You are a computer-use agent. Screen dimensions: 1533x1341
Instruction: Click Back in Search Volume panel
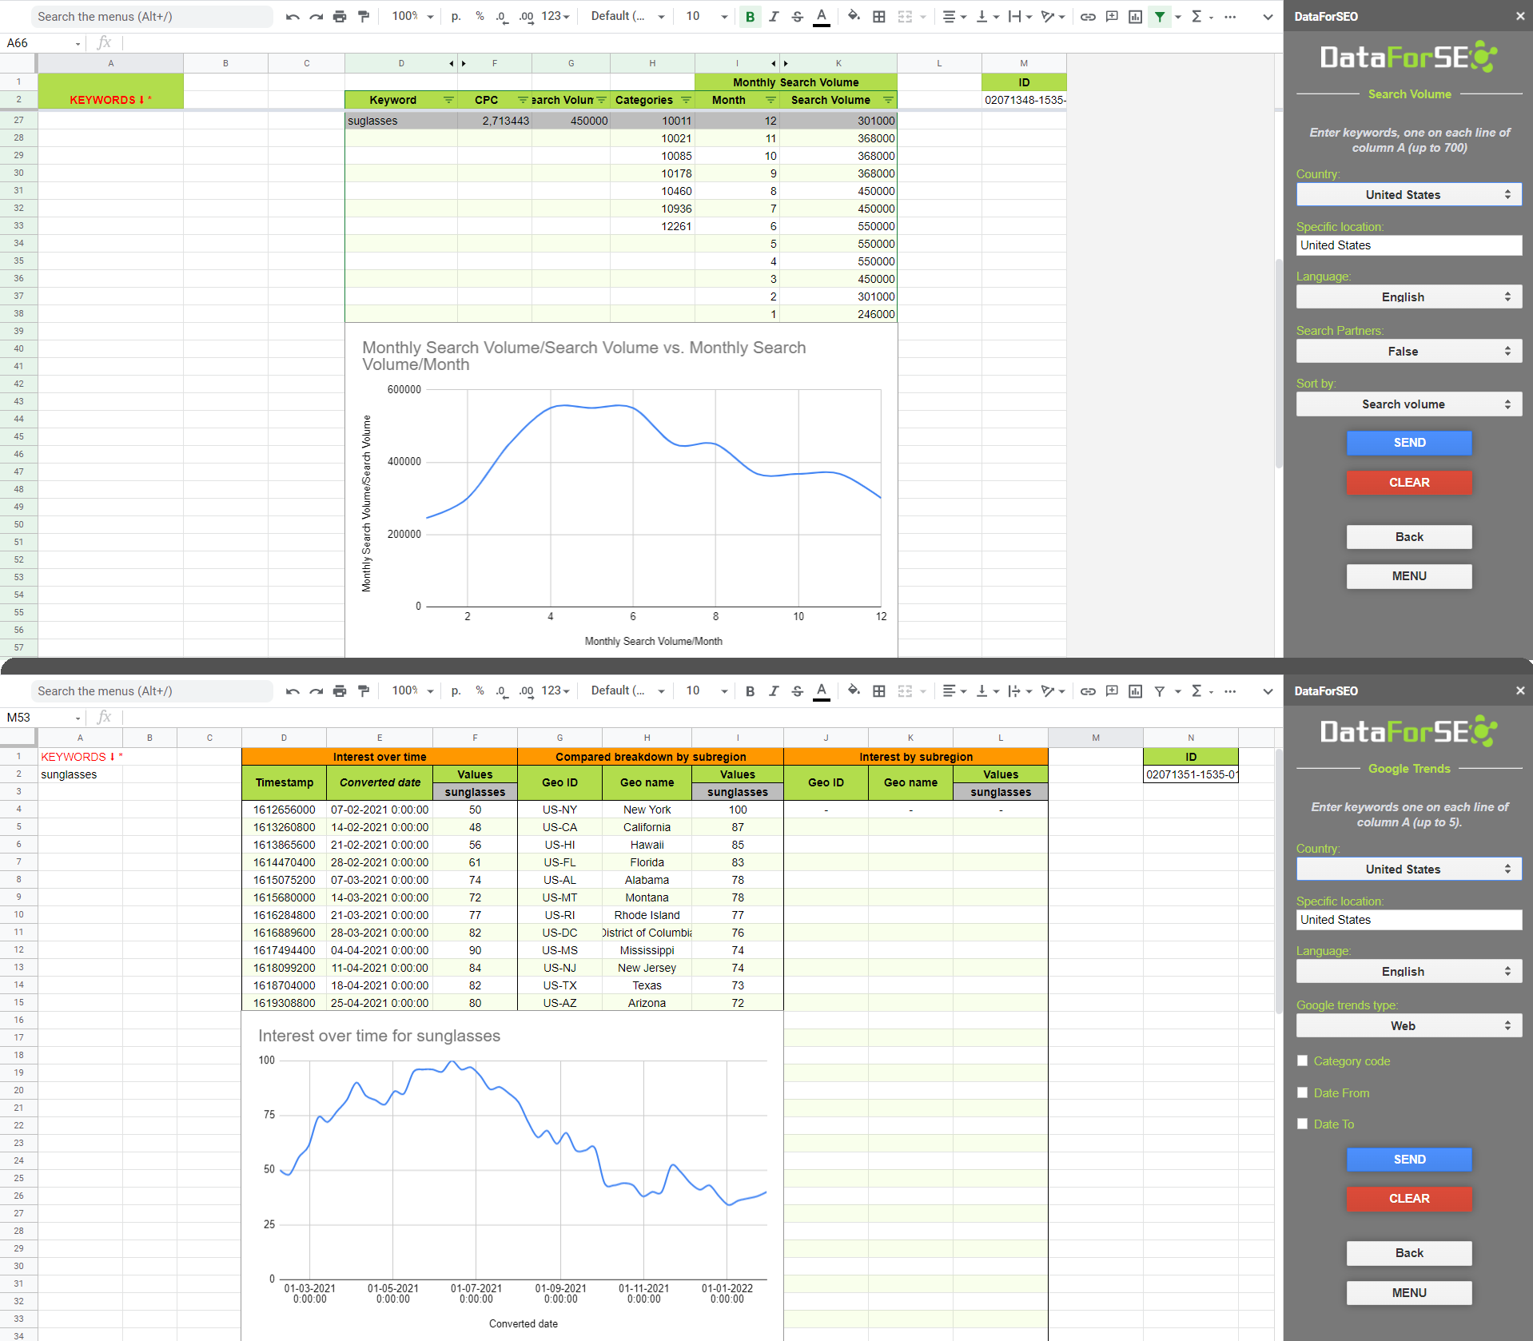coord(1408,537)
